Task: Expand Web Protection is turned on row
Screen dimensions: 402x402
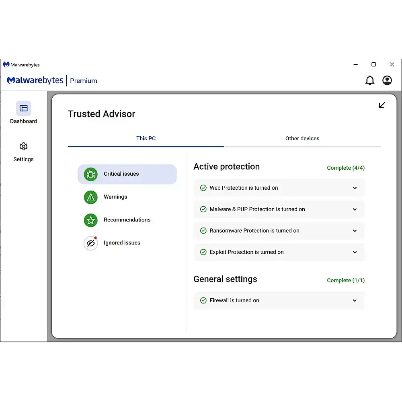Action: pyautogui.click(x=355, y=188)
